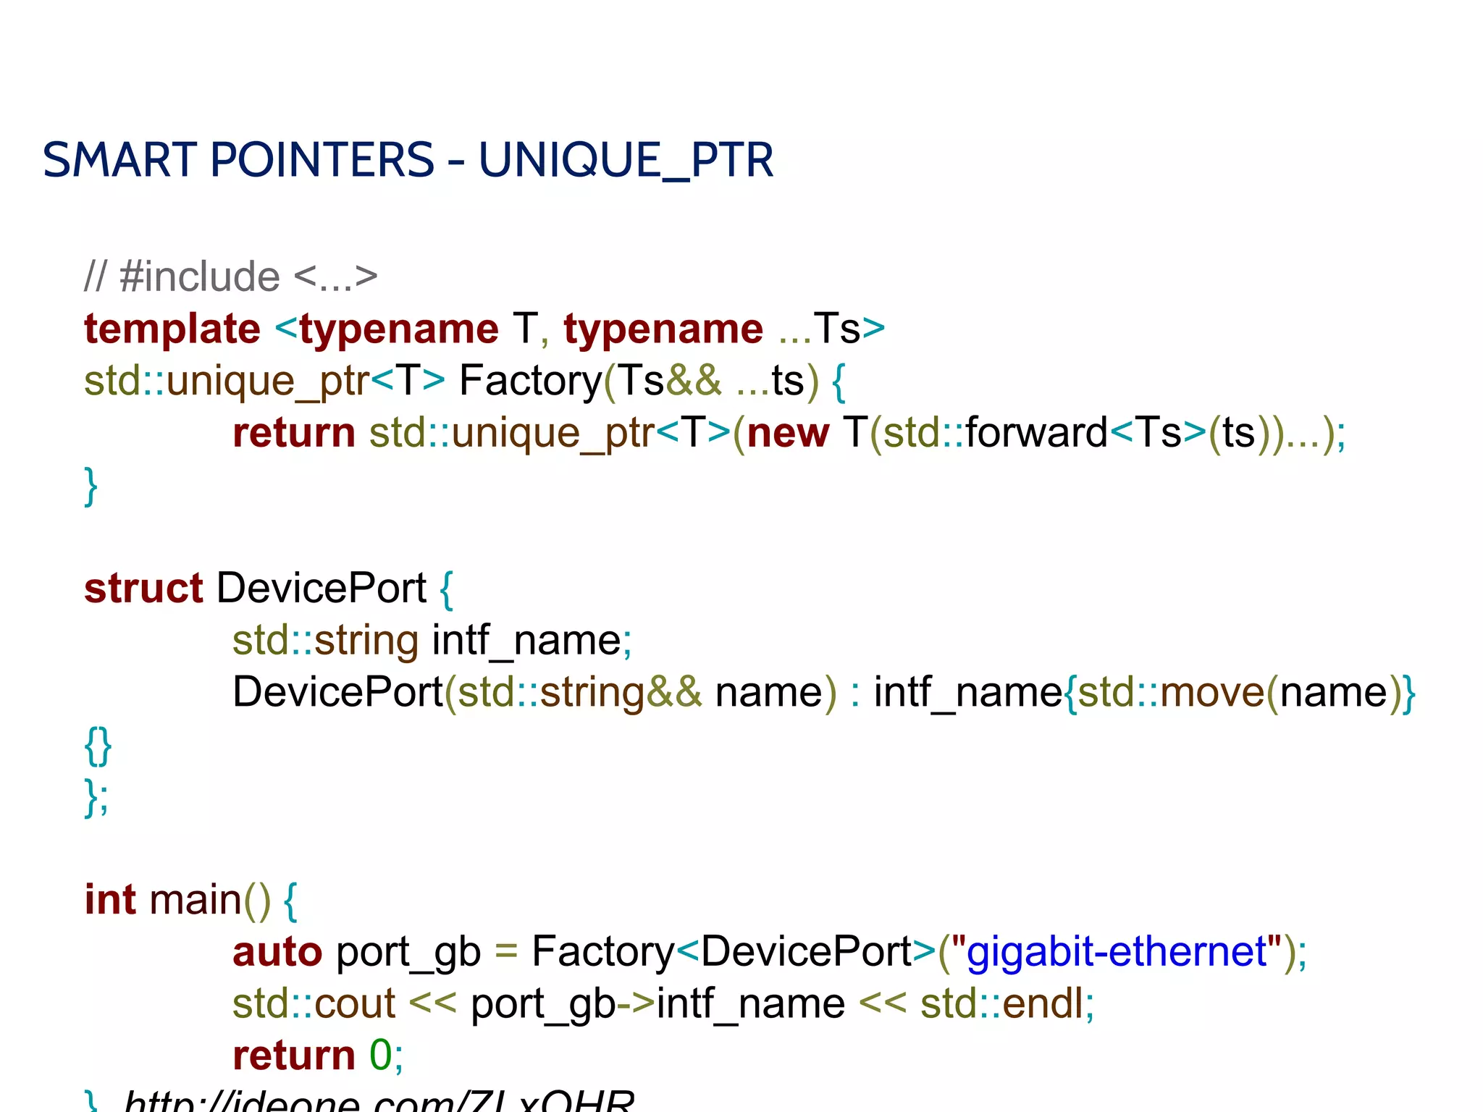This screenshot has width=1483, height=1112.
Task: Click the "gigabit-ethernet" string literal
Action: pyautogui.click(x=1116, y=951)
